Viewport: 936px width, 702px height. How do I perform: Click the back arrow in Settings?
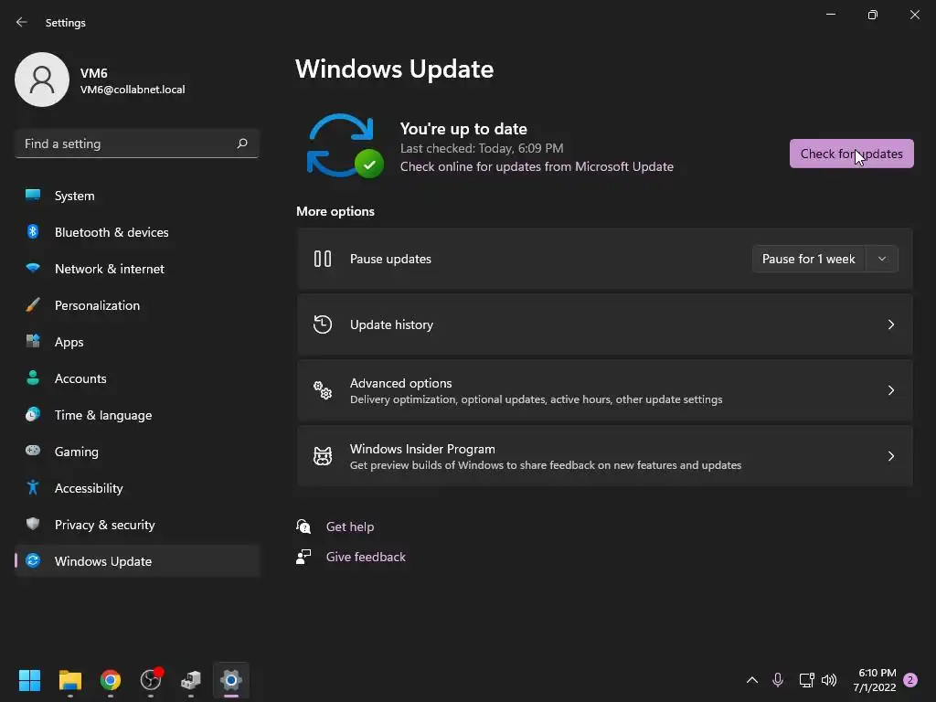(x=22, y=22)
